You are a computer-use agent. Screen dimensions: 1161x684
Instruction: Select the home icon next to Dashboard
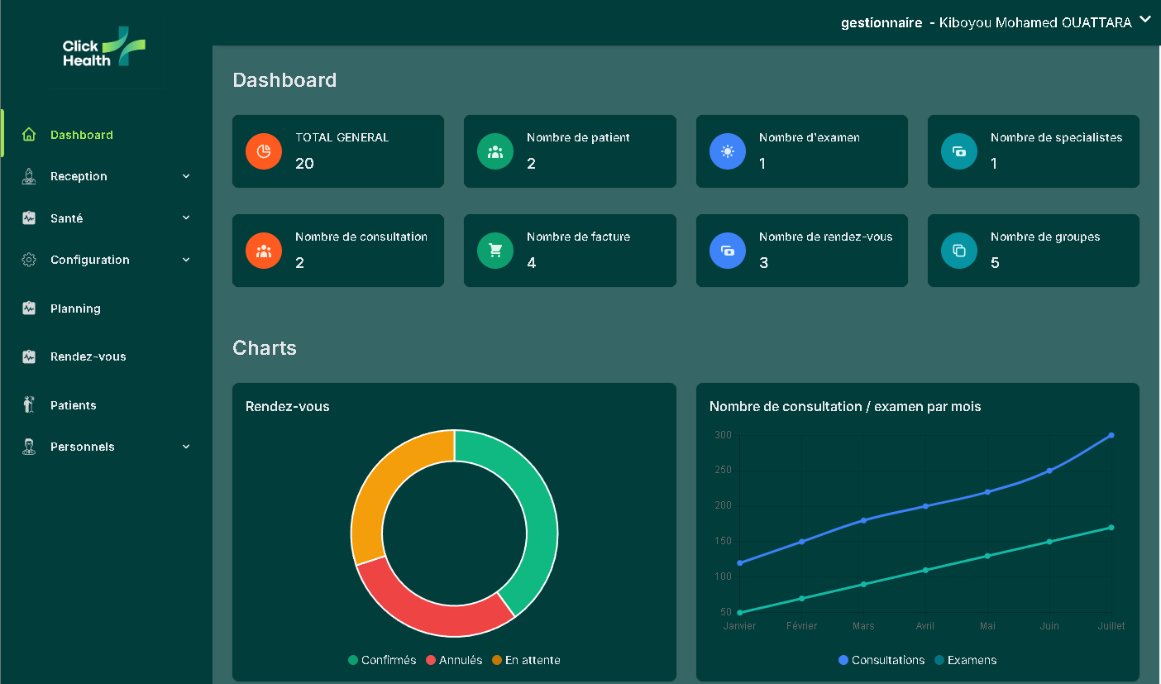coord(30,134)
